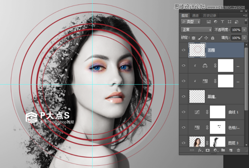Switch to the 通道 channels tab
249x168 pixels.
click(x=195, y=15)
